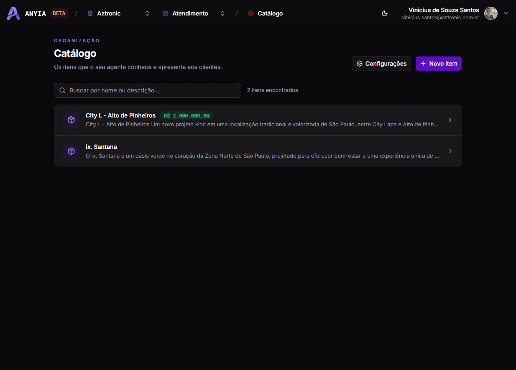Click the 2 itens encontrados text
The height and width of the screenshot is (370, 516).
(273, 90)
